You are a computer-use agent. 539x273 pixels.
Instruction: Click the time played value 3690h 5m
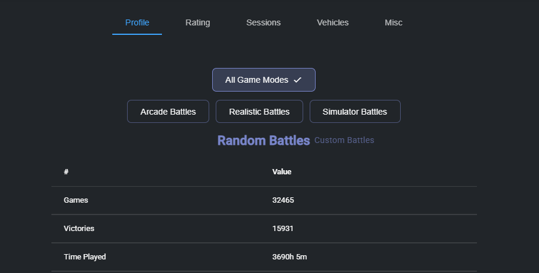[x=290, y=257]
